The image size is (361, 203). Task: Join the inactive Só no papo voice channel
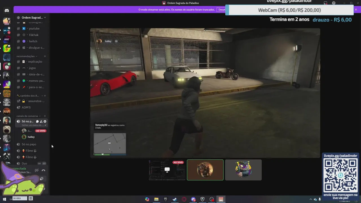click(32, 144)
